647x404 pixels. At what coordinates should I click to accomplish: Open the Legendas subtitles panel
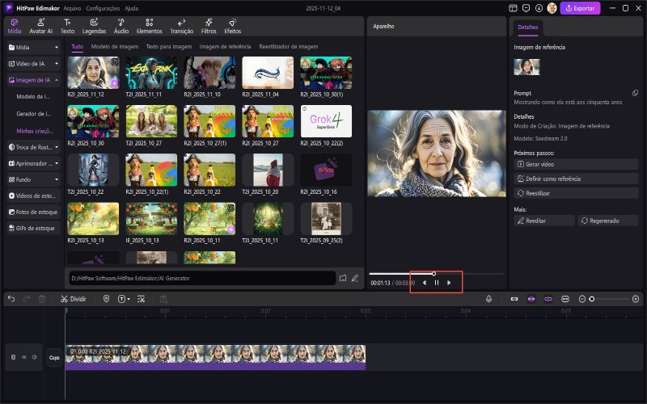[x=94, y=25]
